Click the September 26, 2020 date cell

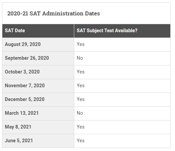point(38,58)
